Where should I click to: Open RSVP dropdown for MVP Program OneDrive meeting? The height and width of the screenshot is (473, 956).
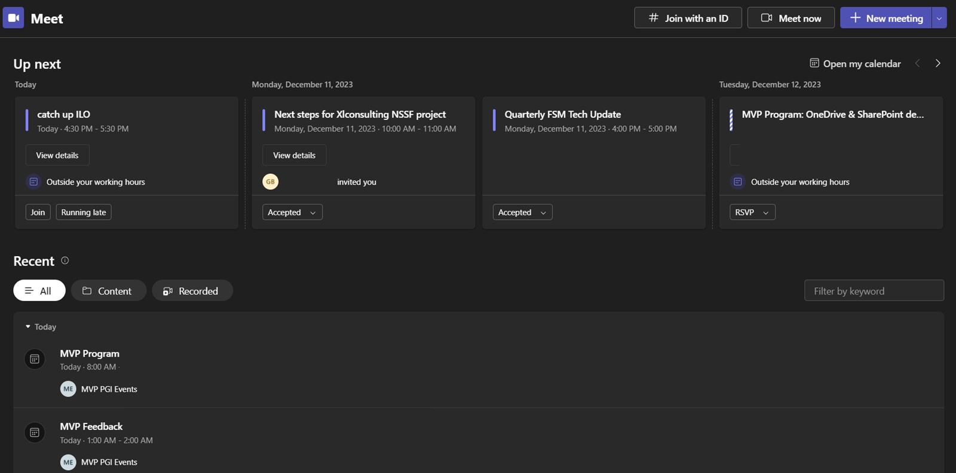(752, 212)
